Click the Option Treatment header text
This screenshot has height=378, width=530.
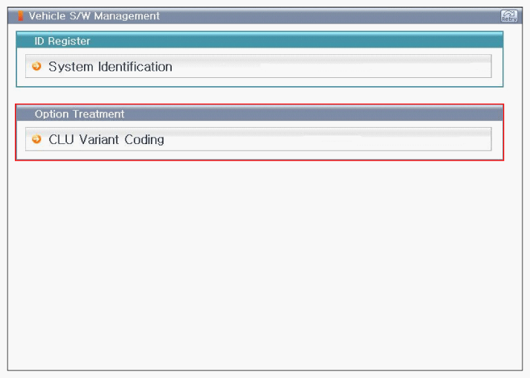point(80,114)
